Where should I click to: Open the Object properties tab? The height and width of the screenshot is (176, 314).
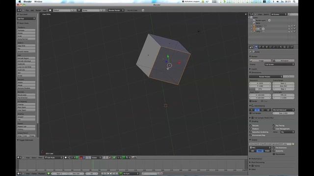coord(266,47)
